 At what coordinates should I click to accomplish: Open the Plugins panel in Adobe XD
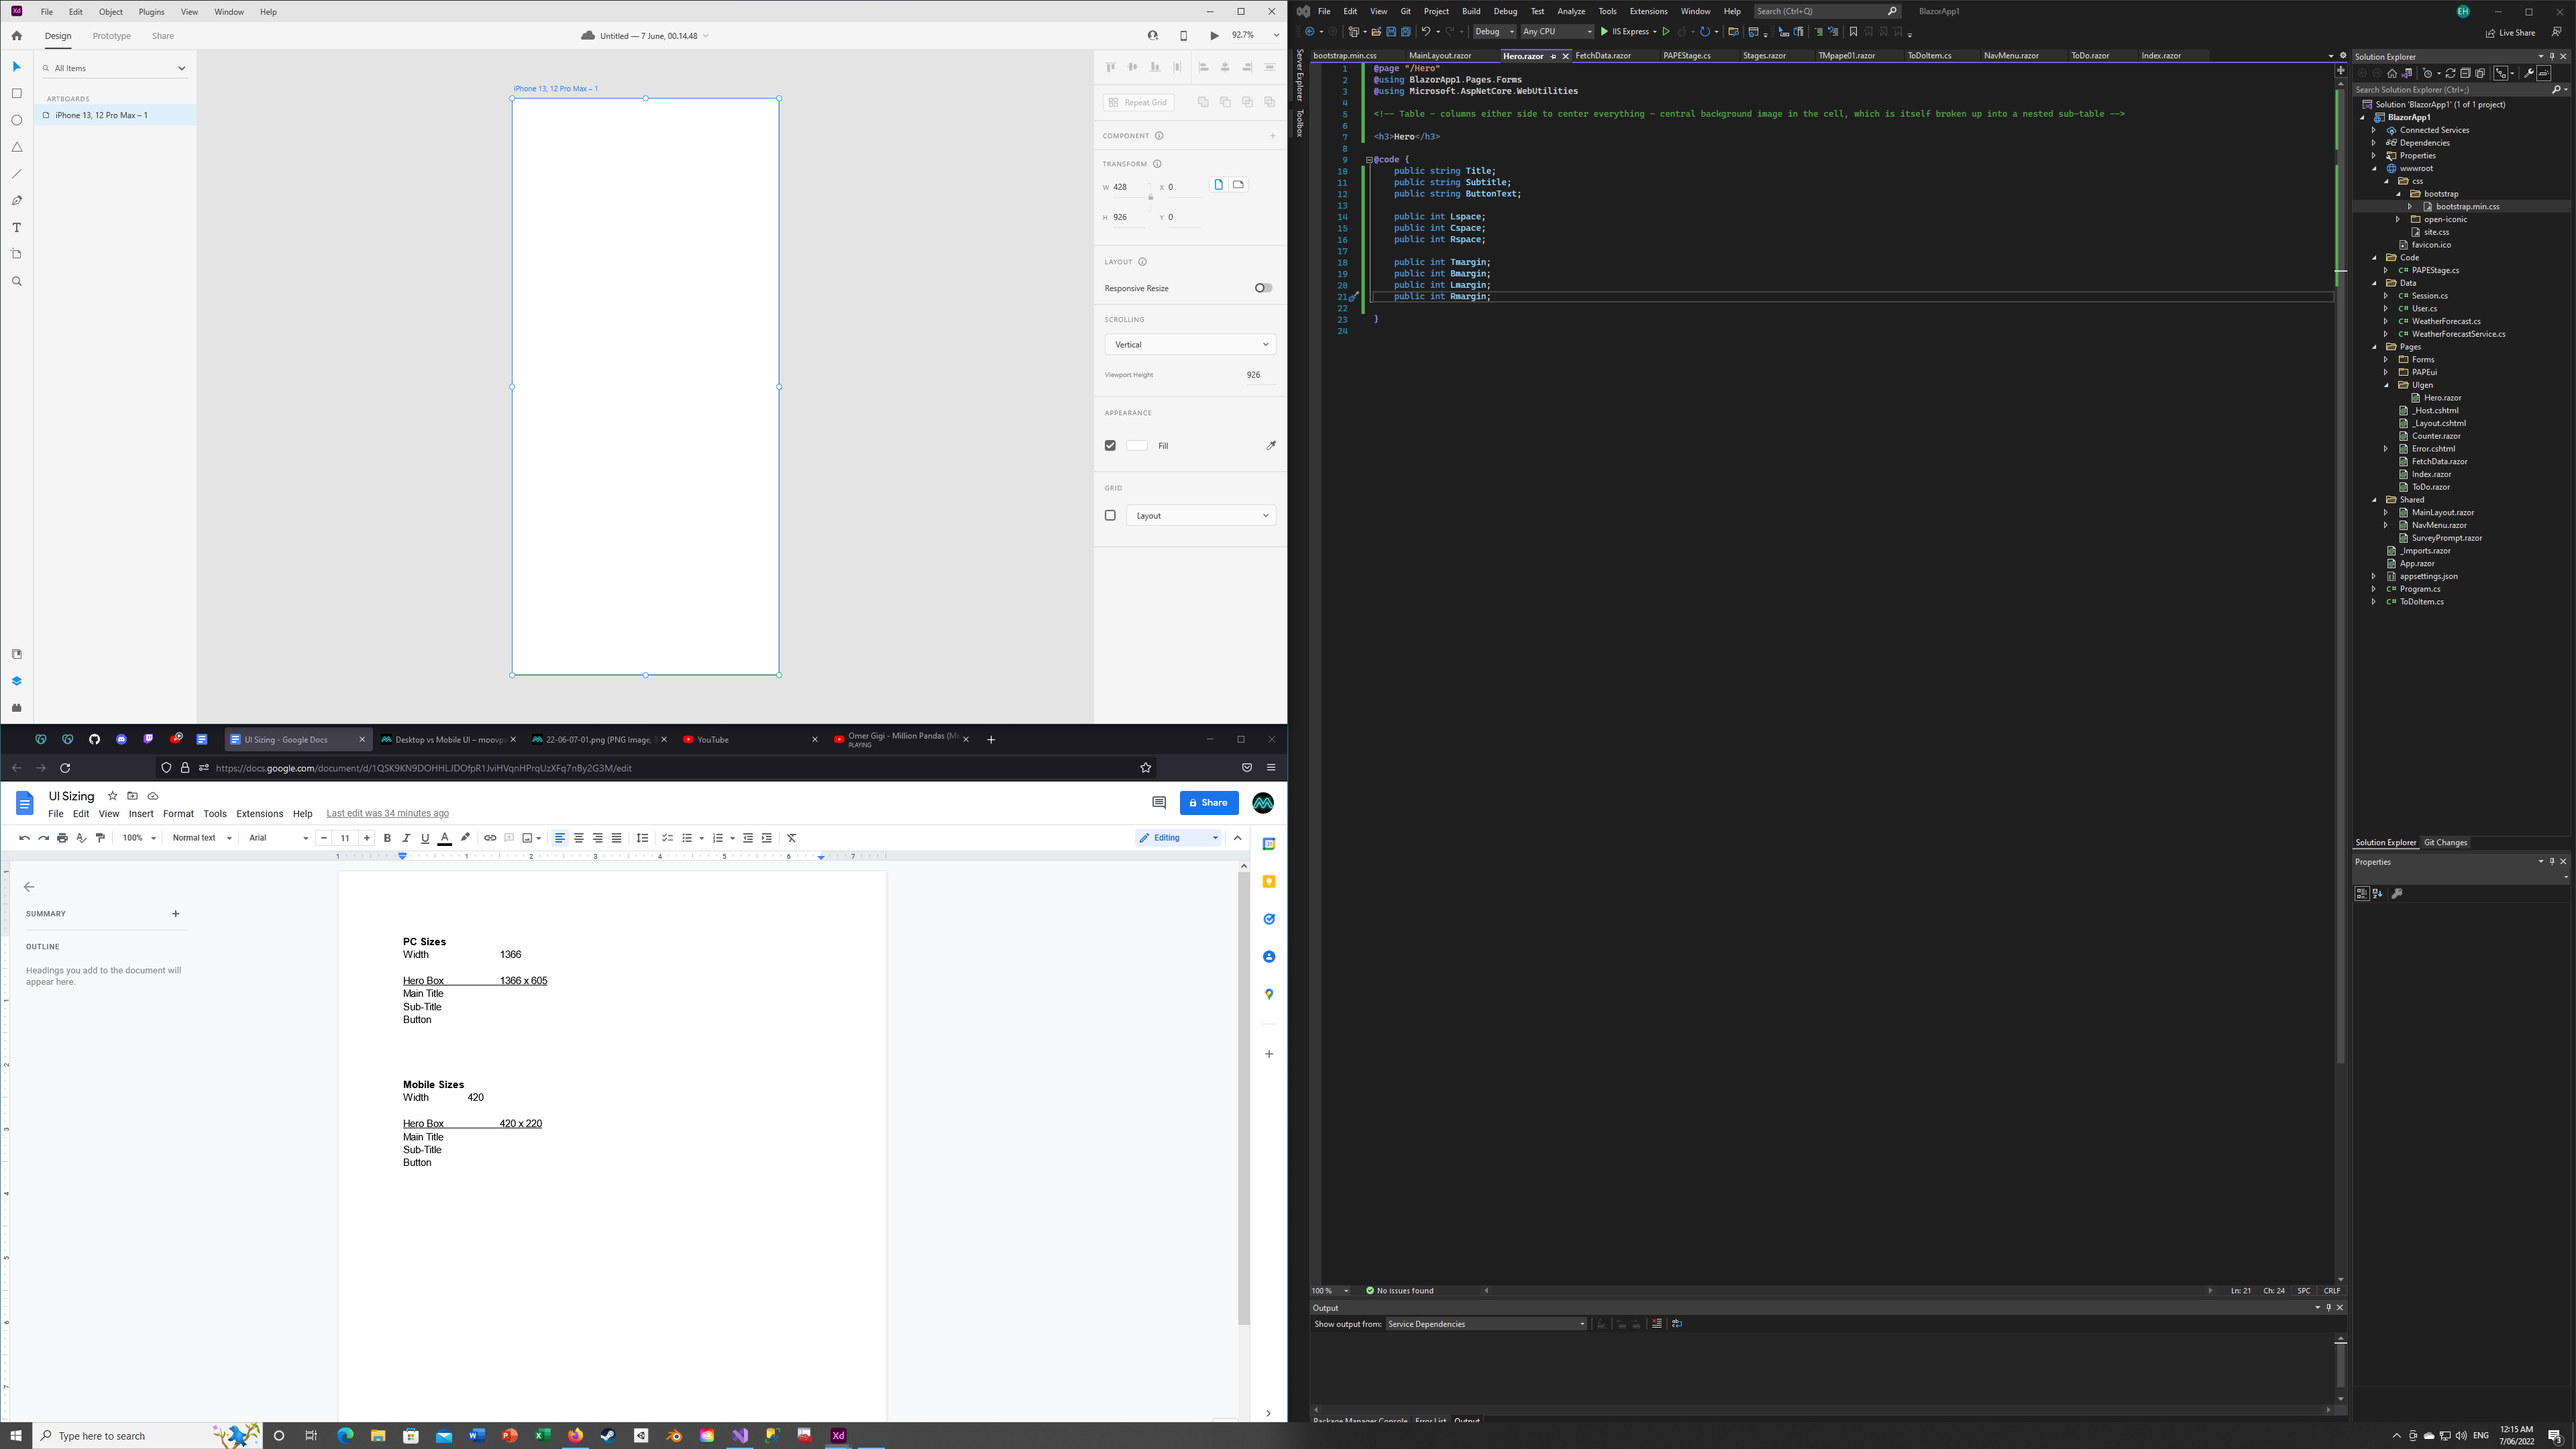point(16,708)
